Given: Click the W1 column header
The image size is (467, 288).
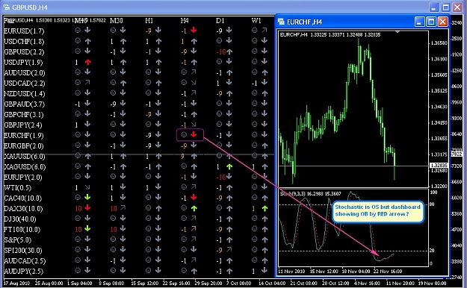Looking at the screenshot, I should point(256,21).
